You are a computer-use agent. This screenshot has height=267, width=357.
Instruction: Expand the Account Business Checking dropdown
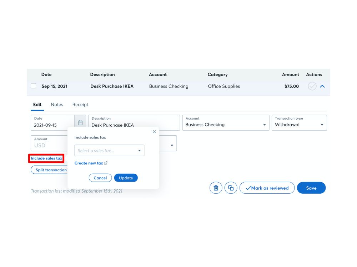click(x=226, y=123)
